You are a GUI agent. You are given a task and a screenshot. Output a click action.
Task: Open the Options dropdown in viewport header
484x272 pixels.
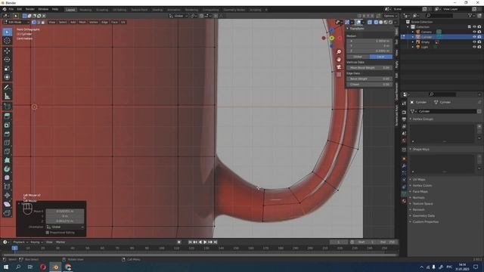point(390,16)
